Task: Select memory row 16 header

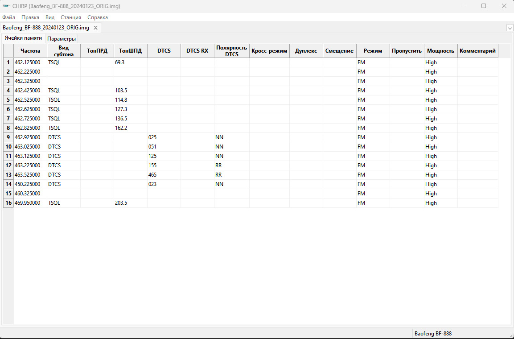Action: click(x=8, y=203)
